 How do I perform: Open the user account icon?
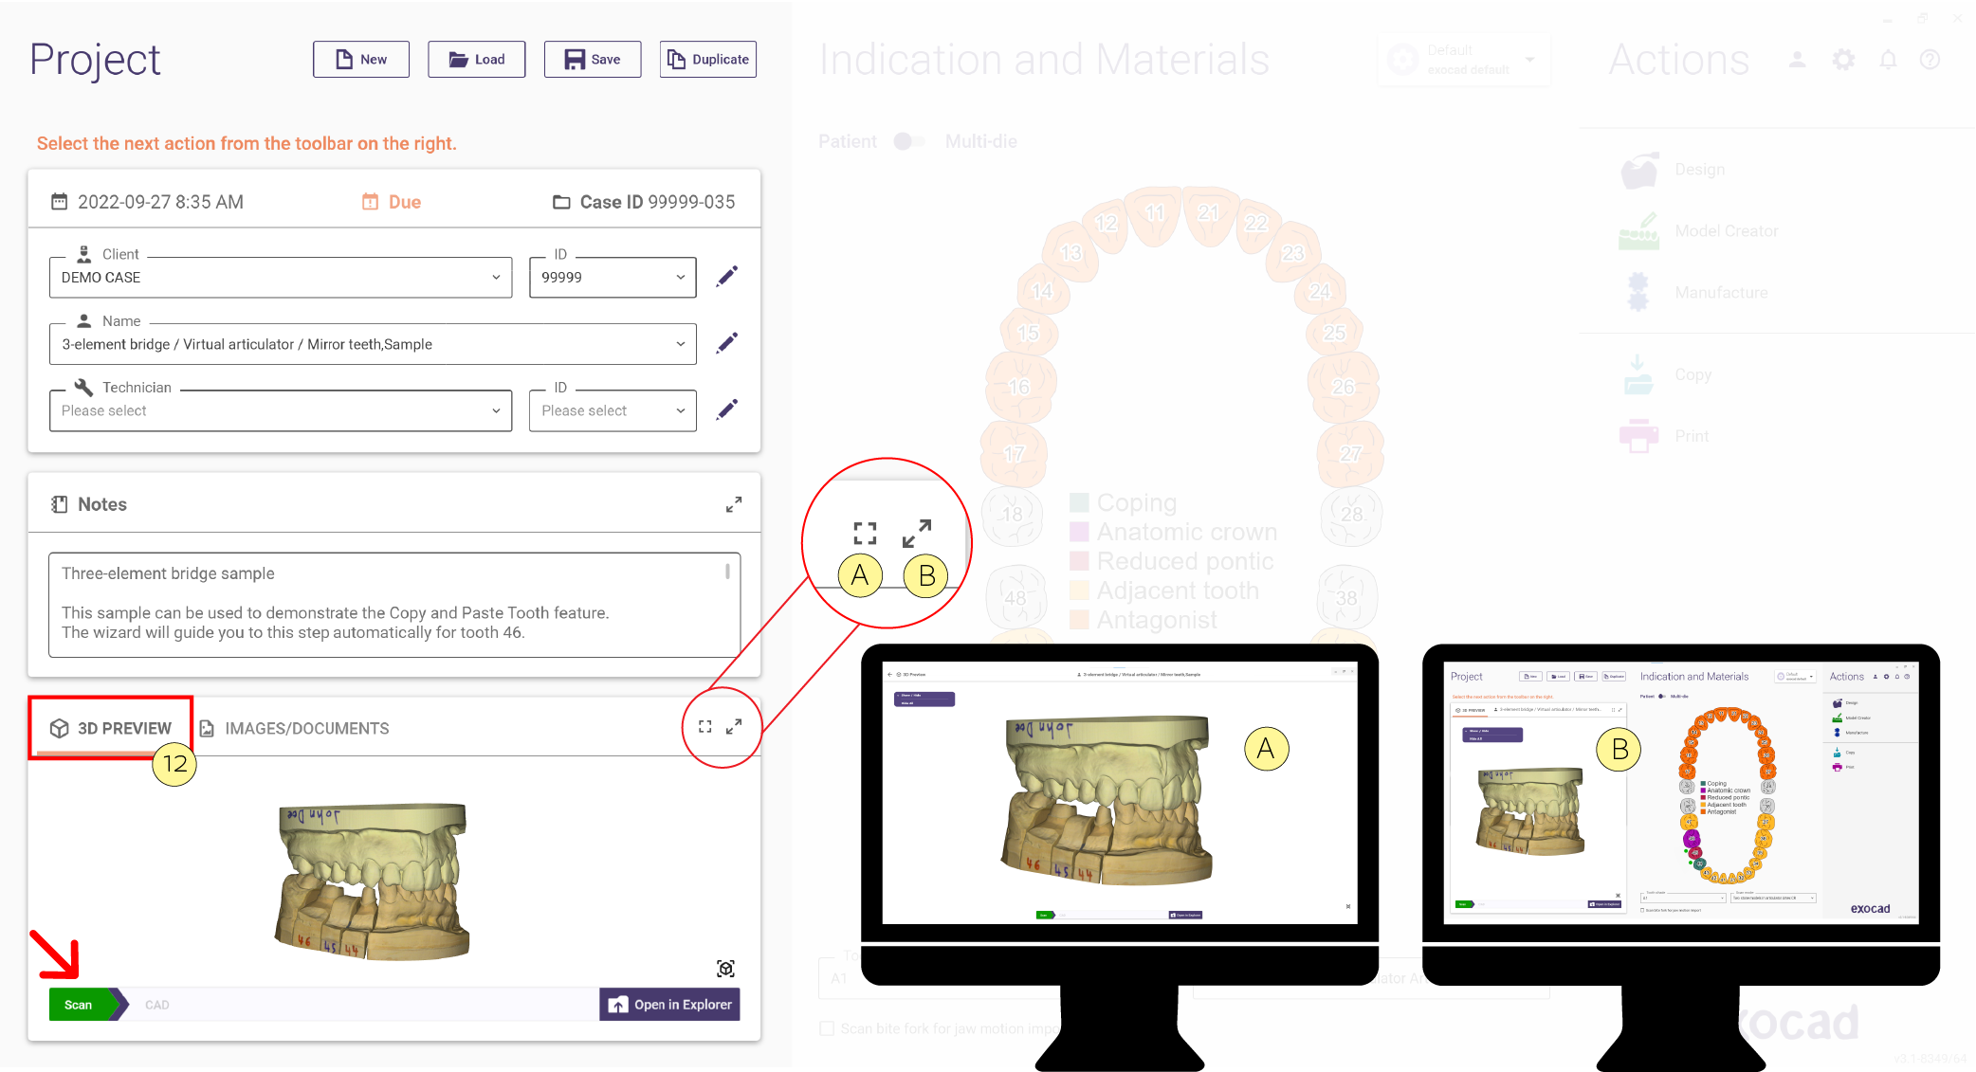[1797, 60]
